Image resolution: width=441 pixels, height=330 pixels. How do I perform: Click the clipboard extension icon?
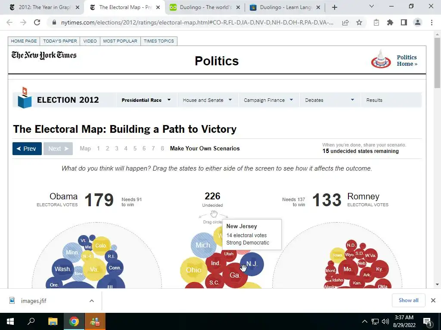click(x=376, y=22)
